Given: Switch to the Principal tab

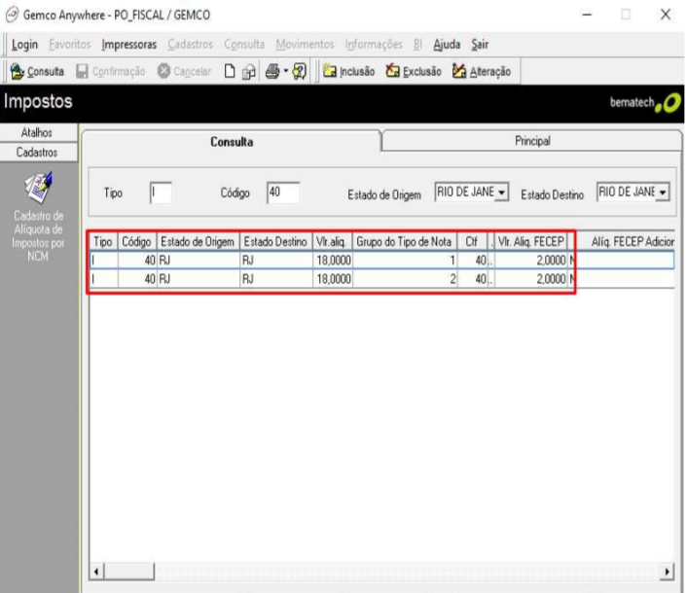Looking at the screenshot, I should point(532,141).
